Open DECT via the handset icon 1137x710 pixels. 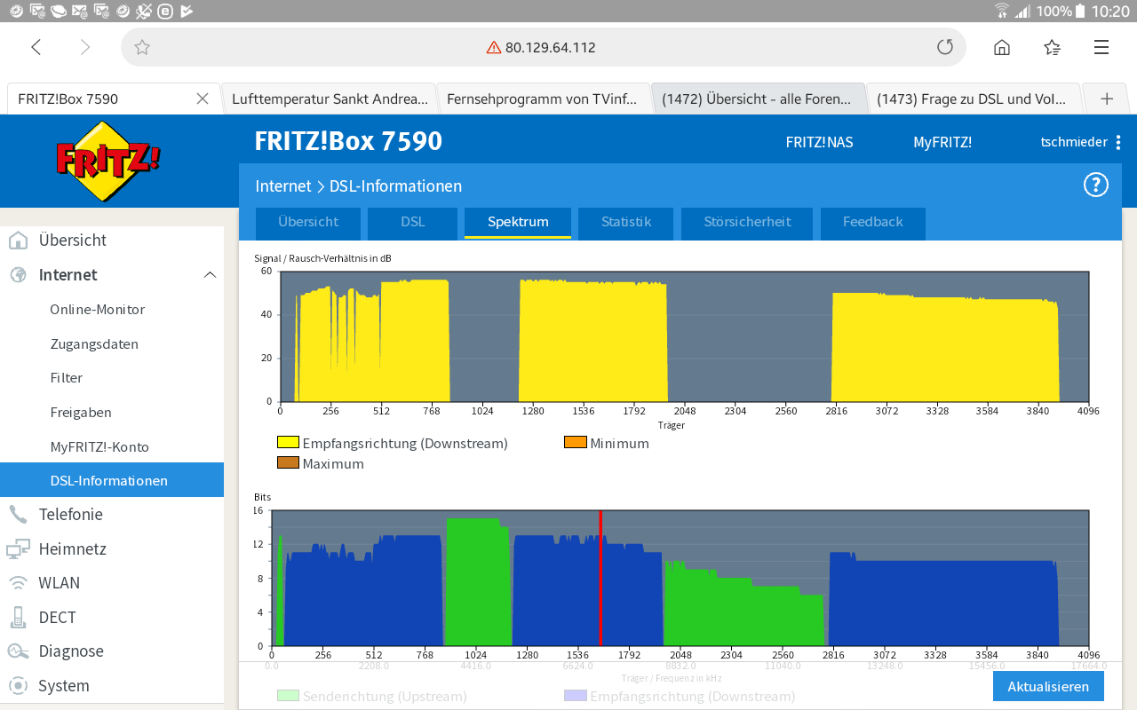(x=20, y=617)
